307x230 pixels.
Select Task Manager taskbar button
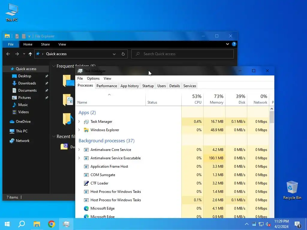pos(66,224)
